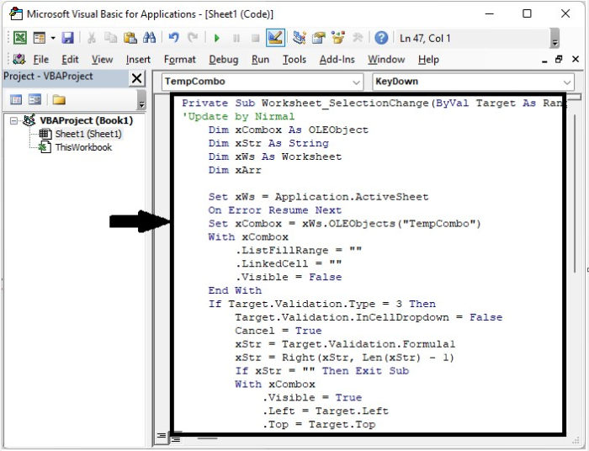Click code line On Error Resume Next

(275, 210)
